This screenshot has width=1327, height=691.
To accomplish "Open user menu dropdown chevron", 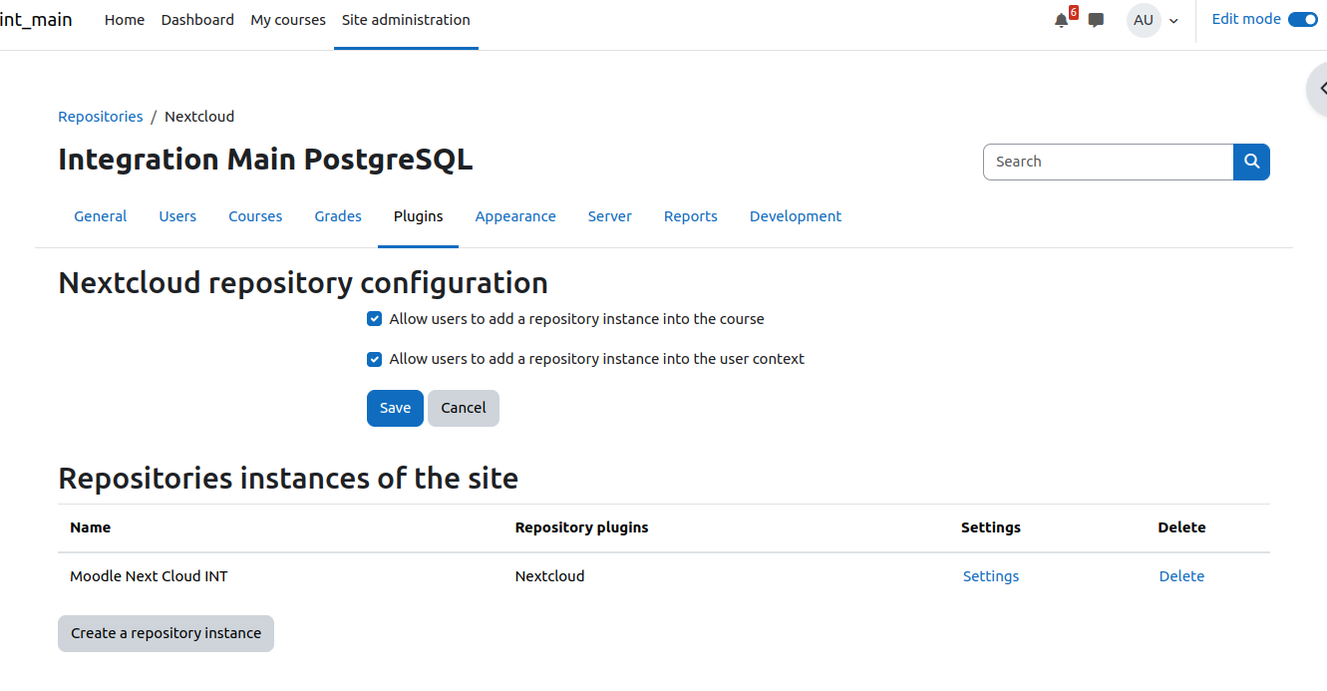I will click(1173, 21).
